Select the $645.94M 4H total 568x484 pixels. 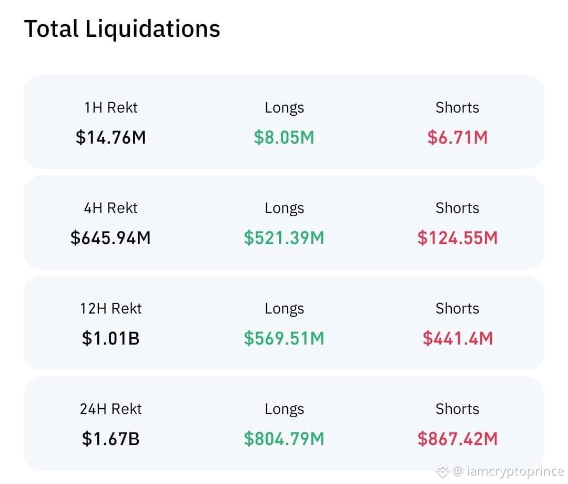(111, 238)
